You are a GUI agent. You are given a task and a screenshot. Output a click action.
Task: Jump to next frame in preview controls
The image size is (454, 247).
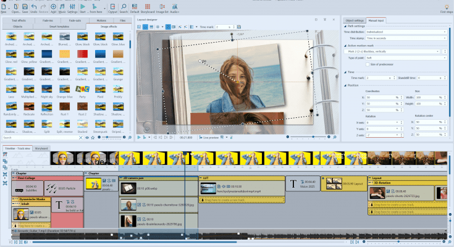pyautogui.click(x=166, y=137)
